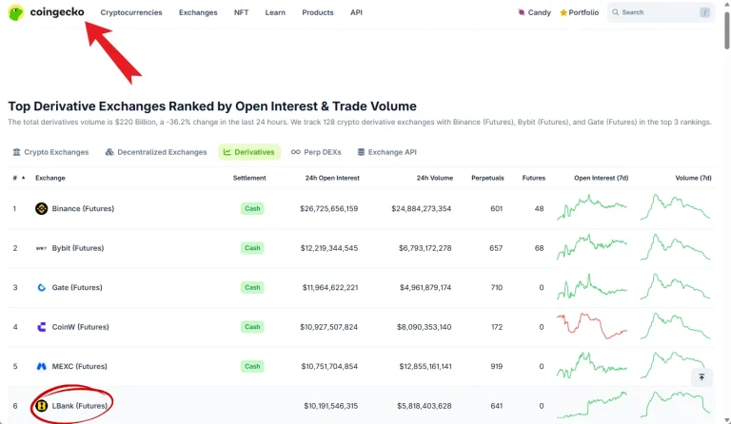Open the Cryptocurrencies menu
This screenshot has width=731, height=424.
[x=131, y=12]
